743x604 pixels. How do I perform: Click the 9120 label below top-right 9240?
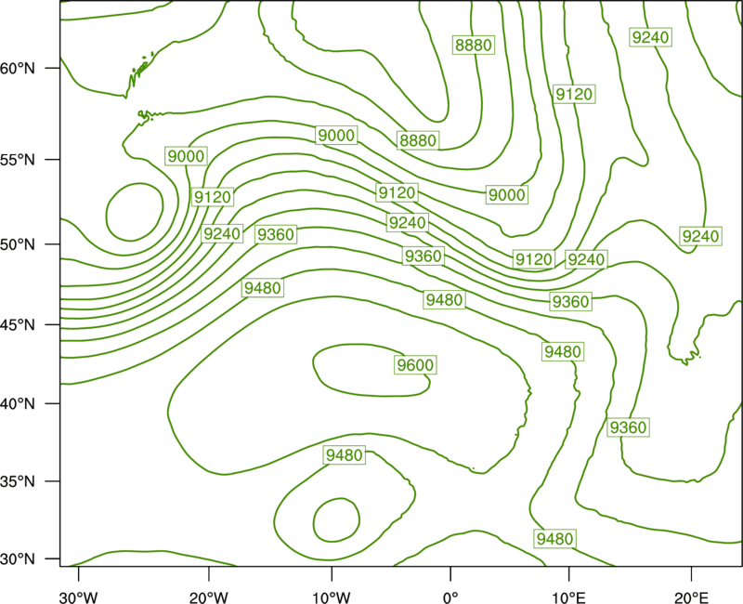pyautogui.click(x=574, y=94)
